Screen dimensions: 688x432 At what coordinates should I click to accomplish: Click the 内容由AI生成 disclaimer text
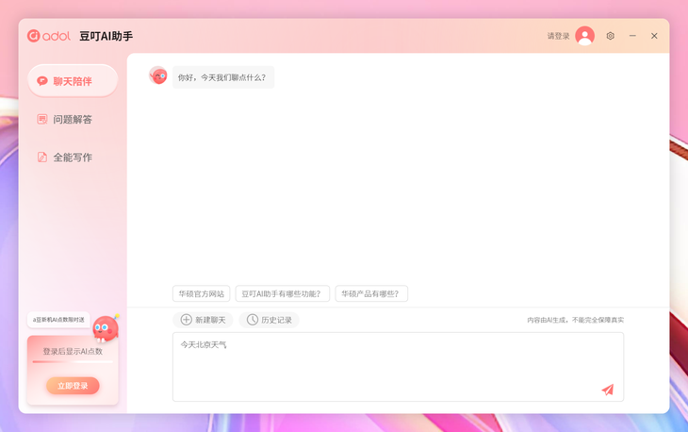pyautogui.click(x=575, y=320)
